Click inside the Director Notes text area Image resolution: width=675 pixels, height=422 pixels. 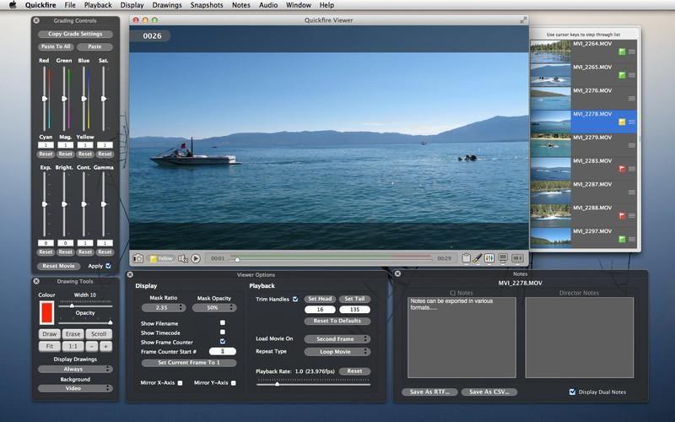[x=579, y=337]
